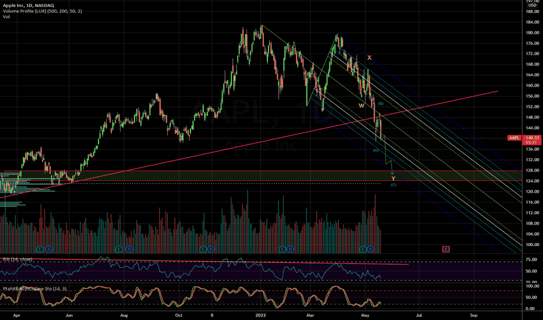Image resolution: width=543 pixels, height=320 pixels.
Task: Click the dividend D marker just right of Aug label
Action: tap(129, 249)
